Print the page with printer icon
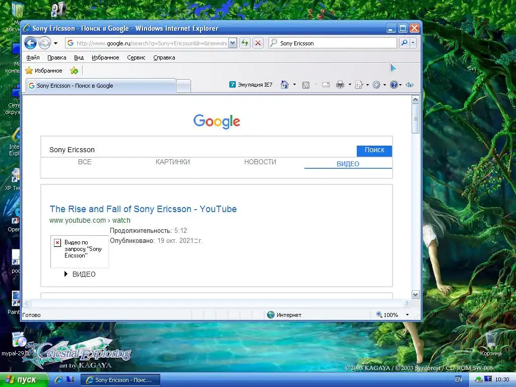 pos(340,85)
